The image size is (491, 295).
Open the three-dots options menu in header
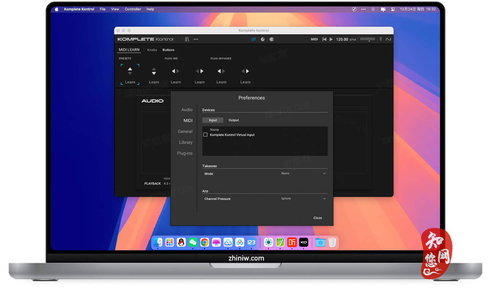(196, 39)
